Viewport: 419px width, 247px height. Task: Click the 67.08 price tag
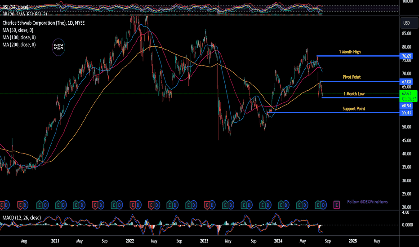pos(406,82)
